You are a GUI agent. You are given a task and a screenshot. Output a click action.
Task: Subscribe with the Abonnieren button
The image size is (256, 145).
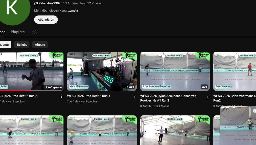[46, 20]
